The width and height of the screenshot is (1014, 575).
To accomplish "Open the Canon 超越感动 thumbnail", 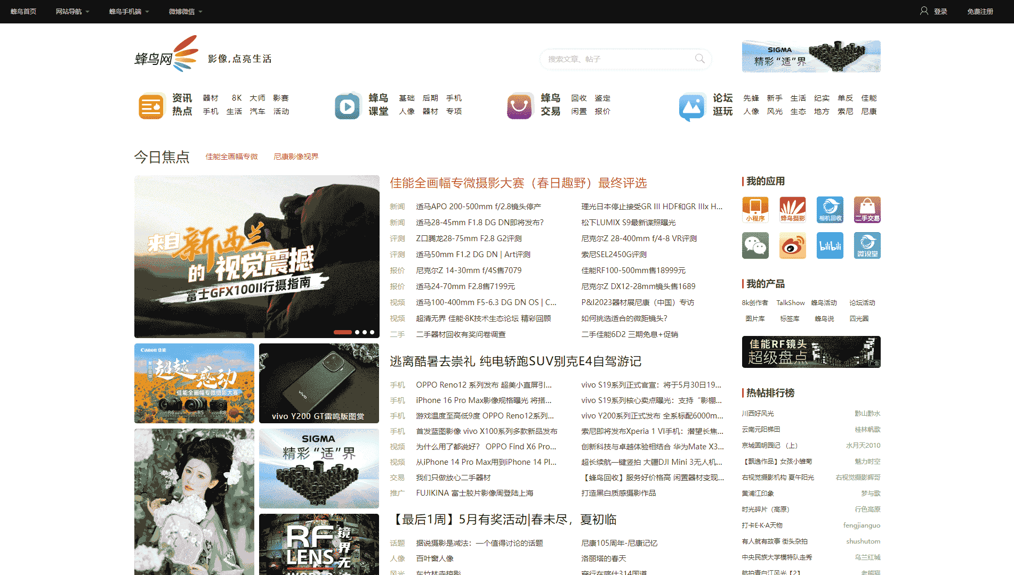I will (194, 383).
